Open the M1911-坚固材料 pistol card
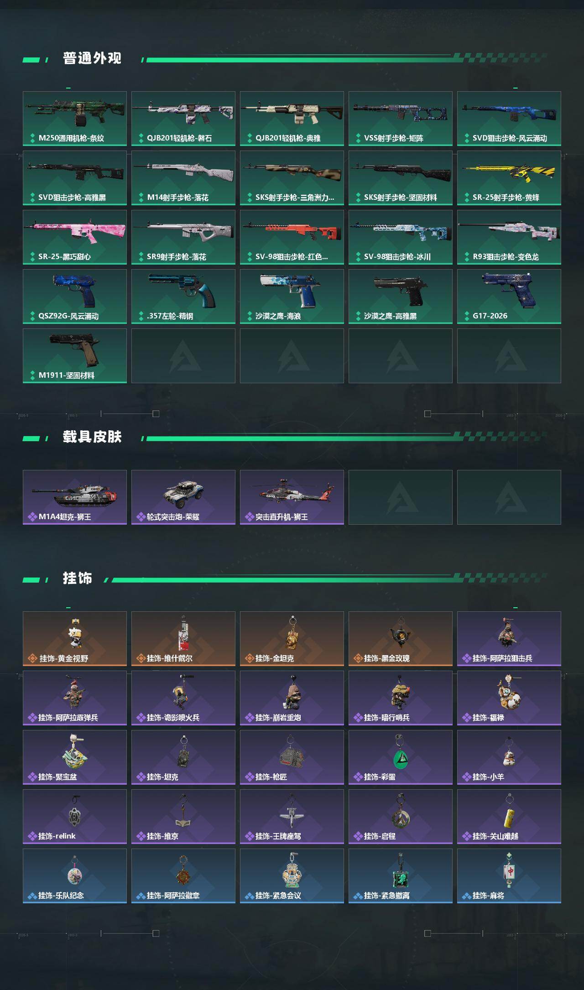Viewport: 584px width, 990px height. coord(75,356)
